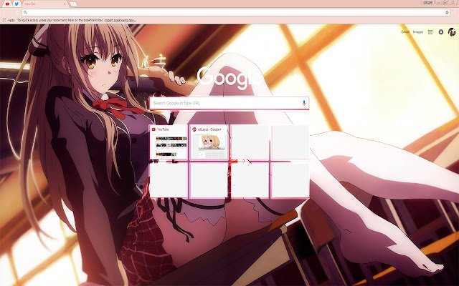
Task: Click the Search Google or type URL box
Action: tap(229, 103)
